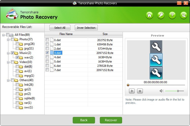Click the green Recover button

tap(111, 120)
